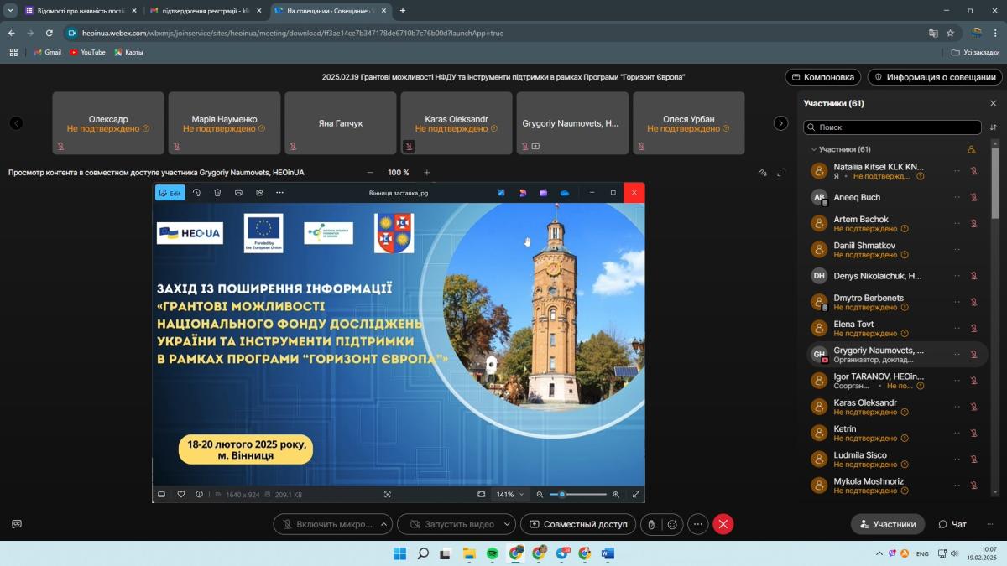Click the fullscreen icon for shared content
1007x566 pixels.
click(782, 173)
